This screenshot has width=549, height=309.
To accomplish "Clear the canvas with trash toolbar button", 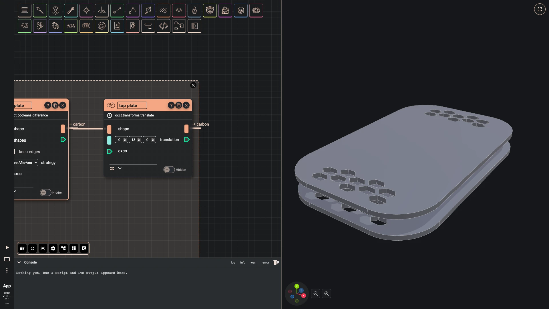I will [22, 248].
